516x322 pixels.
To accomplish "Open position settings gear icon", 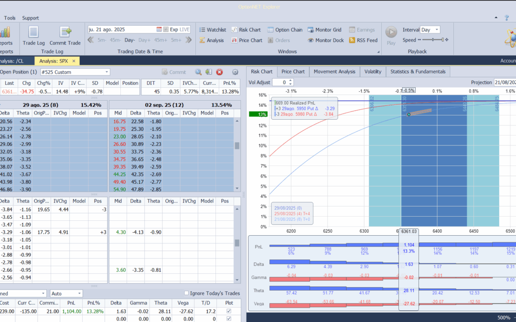I will [x=235, y=72].
